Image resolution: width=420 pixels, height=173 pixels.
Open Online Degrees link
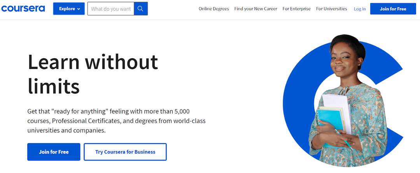pyautogui.click(x=214, y=9)
